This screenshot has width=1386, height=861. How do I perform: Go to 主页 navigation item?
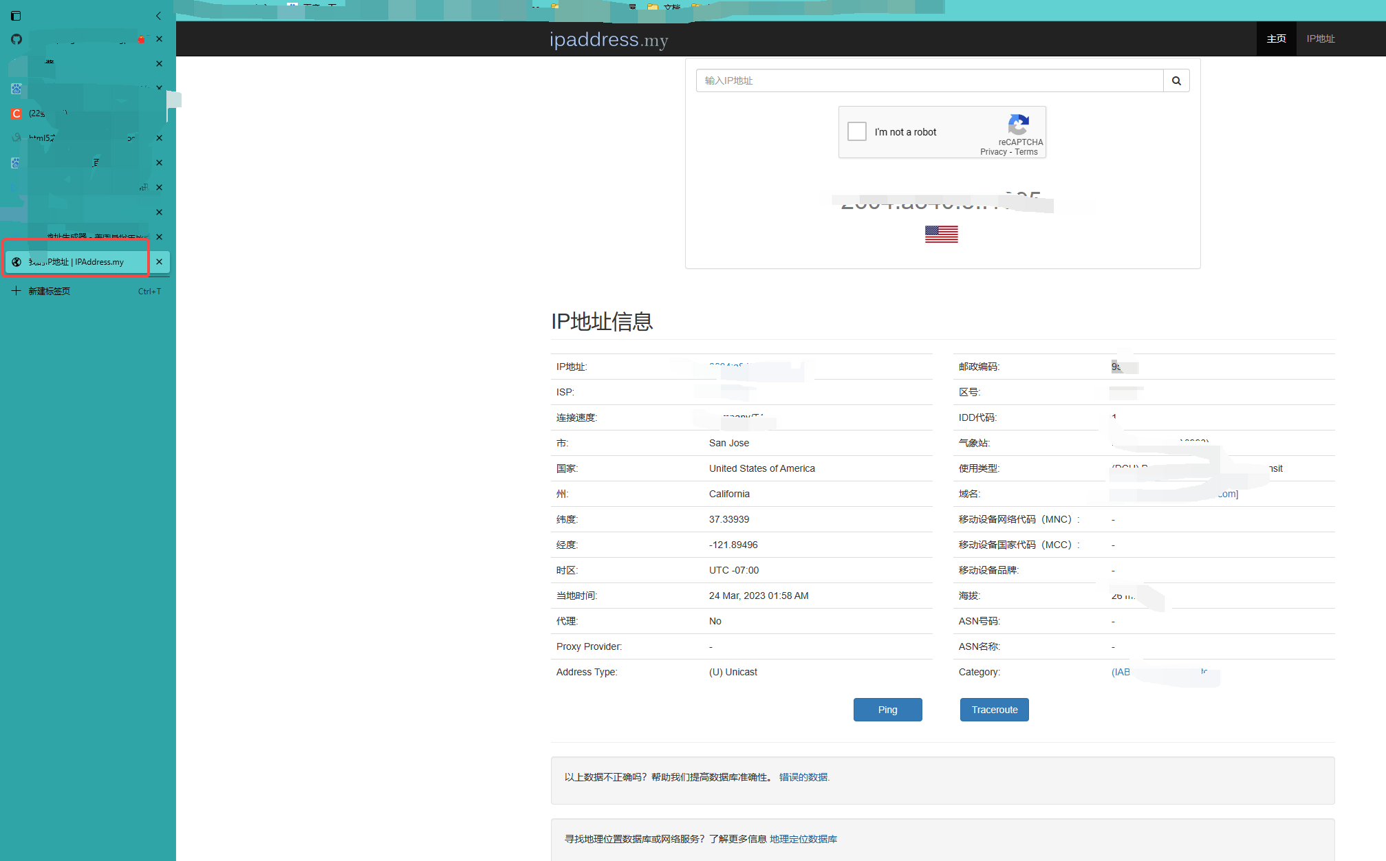click(1276, 39)
